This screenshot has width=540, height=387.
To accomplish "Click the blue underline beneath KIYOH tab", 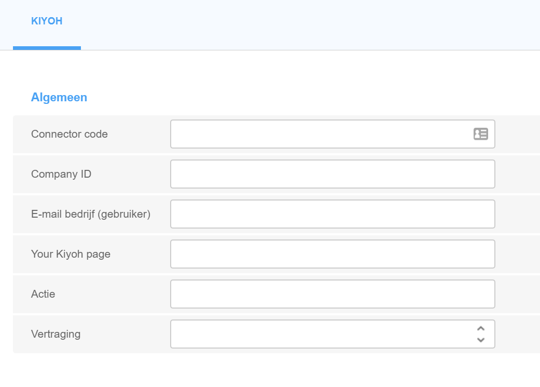I will tap(47, 48).
